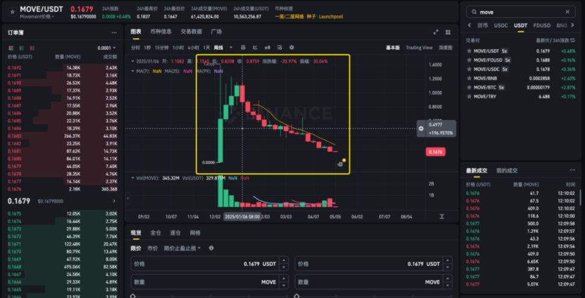This screenshot has height=298, width=585.
Task: Star the MOVE/USDC pair
Action: 469,69
